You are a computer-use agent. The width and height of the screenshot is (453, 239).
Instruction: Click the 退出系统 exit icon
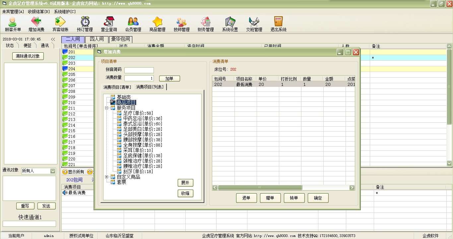point(278,24)
